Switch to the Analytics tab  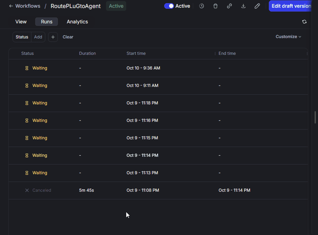(77, 22)
